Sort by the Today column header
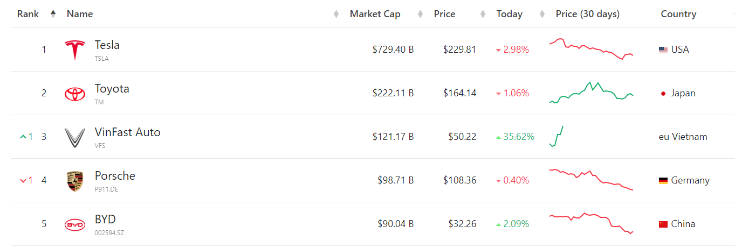Screen dimensions: 735x247 tap(510, 14)
